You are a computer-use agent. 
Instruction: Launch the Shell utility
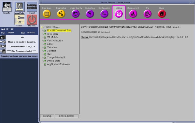50,54
